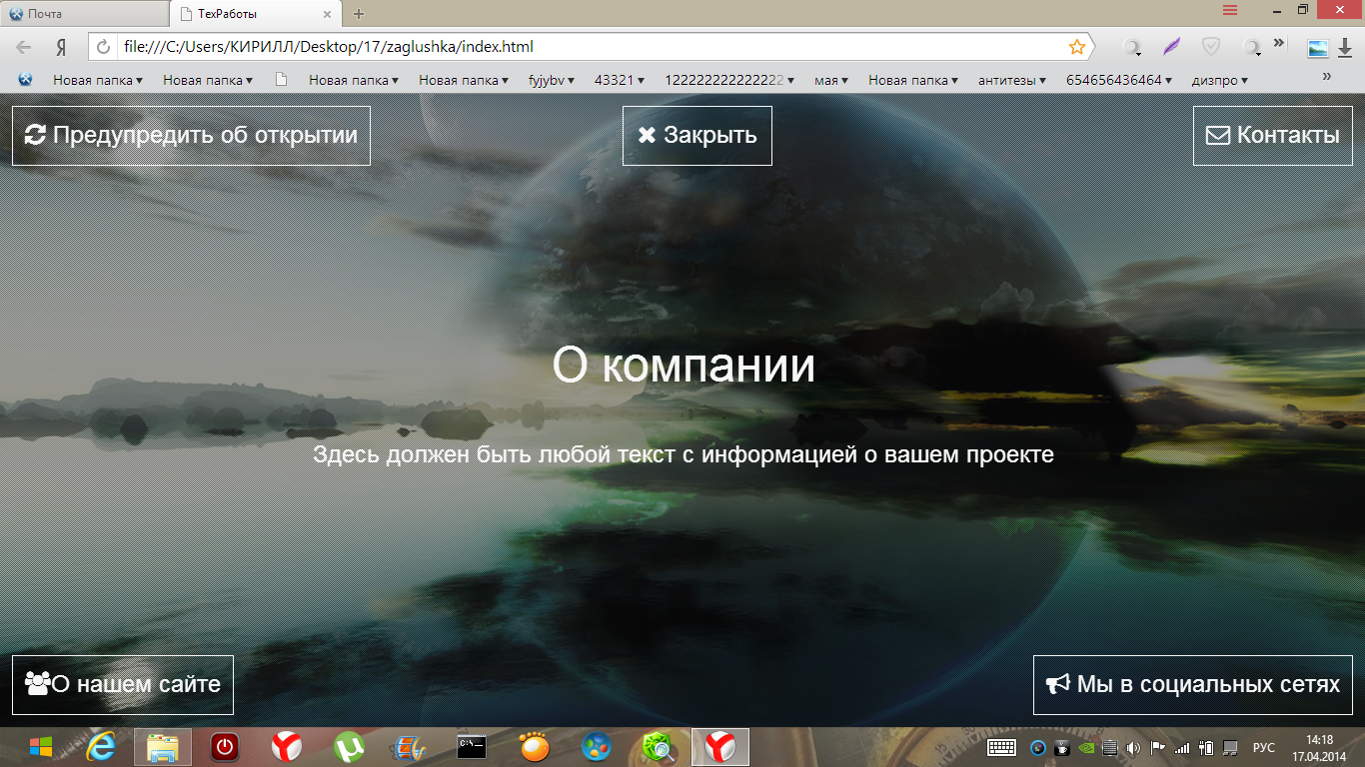
Task: Reload the page with the refresh icon
Action: 103,47
